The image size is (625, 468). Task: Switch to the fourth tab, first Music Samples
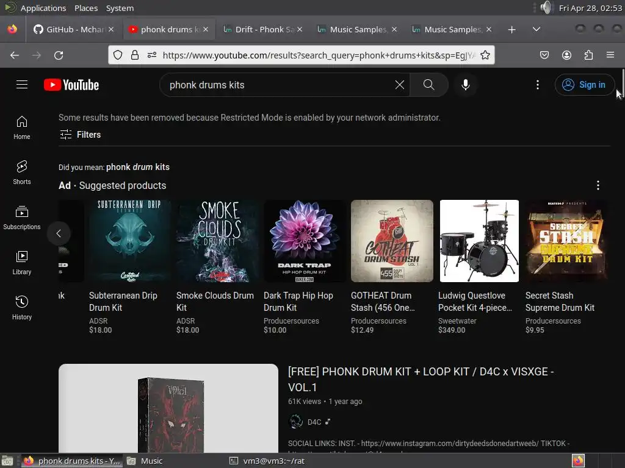point(358,29)
